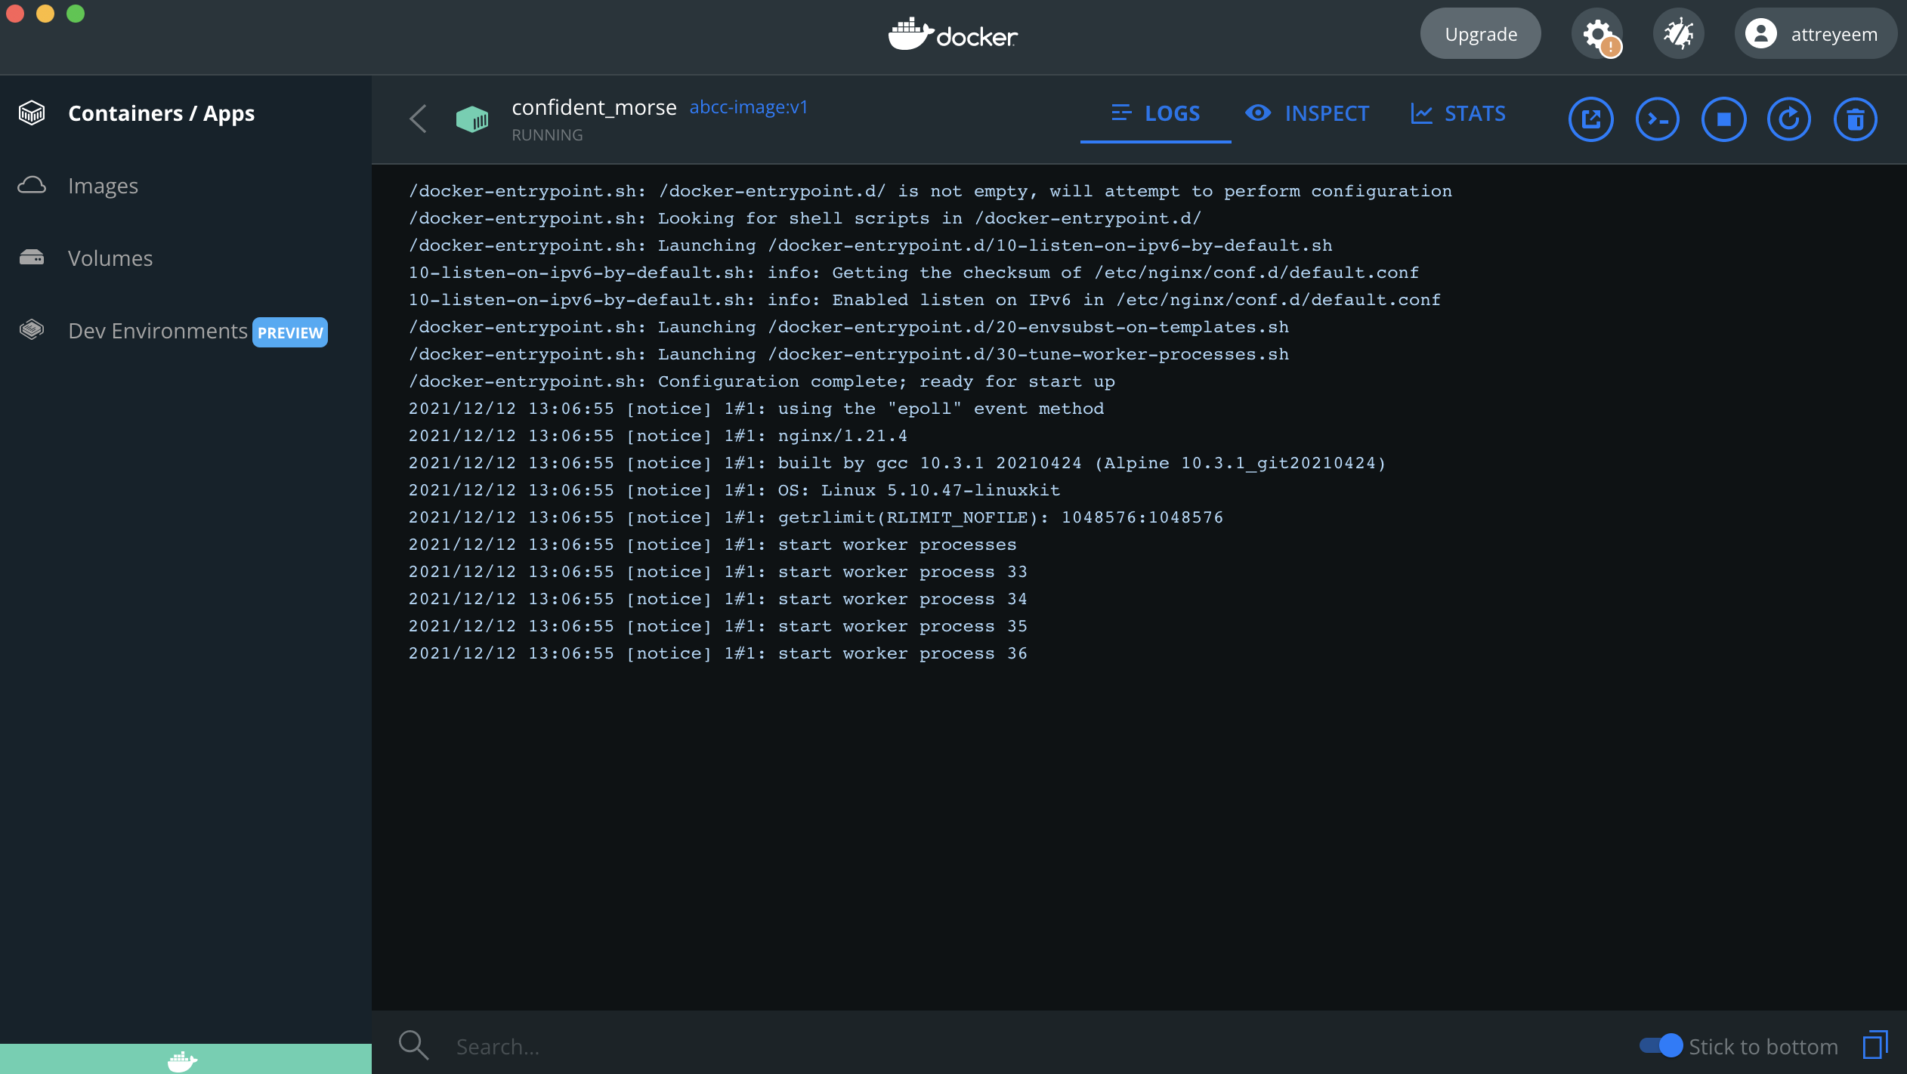
Task: Open container in browser icon
Action: pos(1590,119)
